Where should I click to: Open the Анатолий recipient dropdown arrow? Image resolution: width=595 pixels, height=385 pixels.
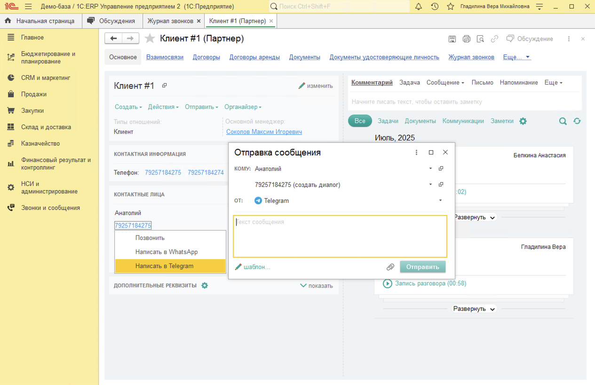coord(430,169)
